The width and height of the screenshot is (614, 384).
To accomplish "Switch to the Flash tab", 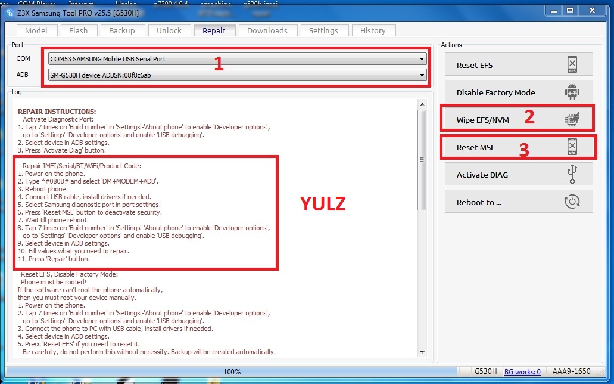I will point(79,30).
